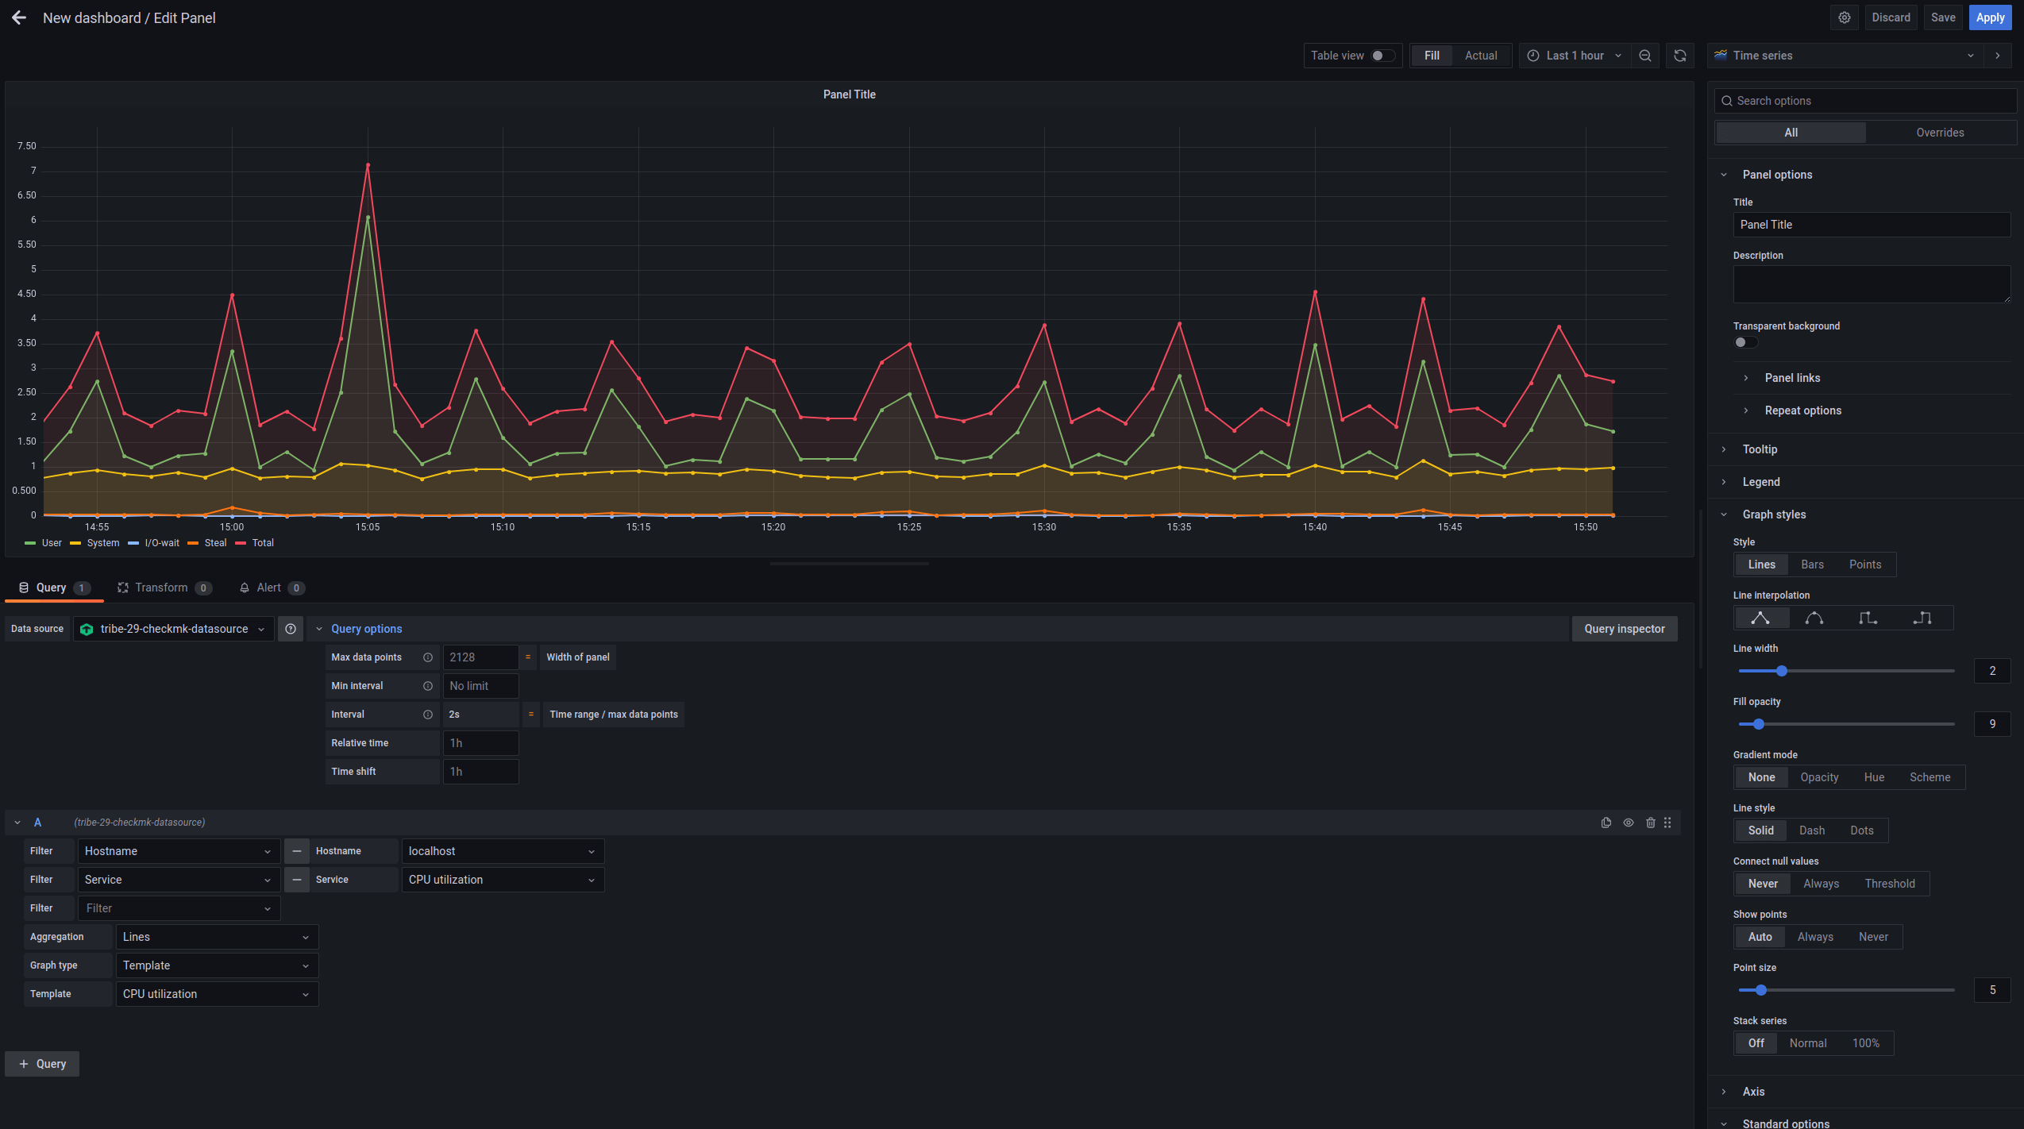
Task: Hide query A with the eye icon
Action: pyautogui.click(x=1629, y=823)
